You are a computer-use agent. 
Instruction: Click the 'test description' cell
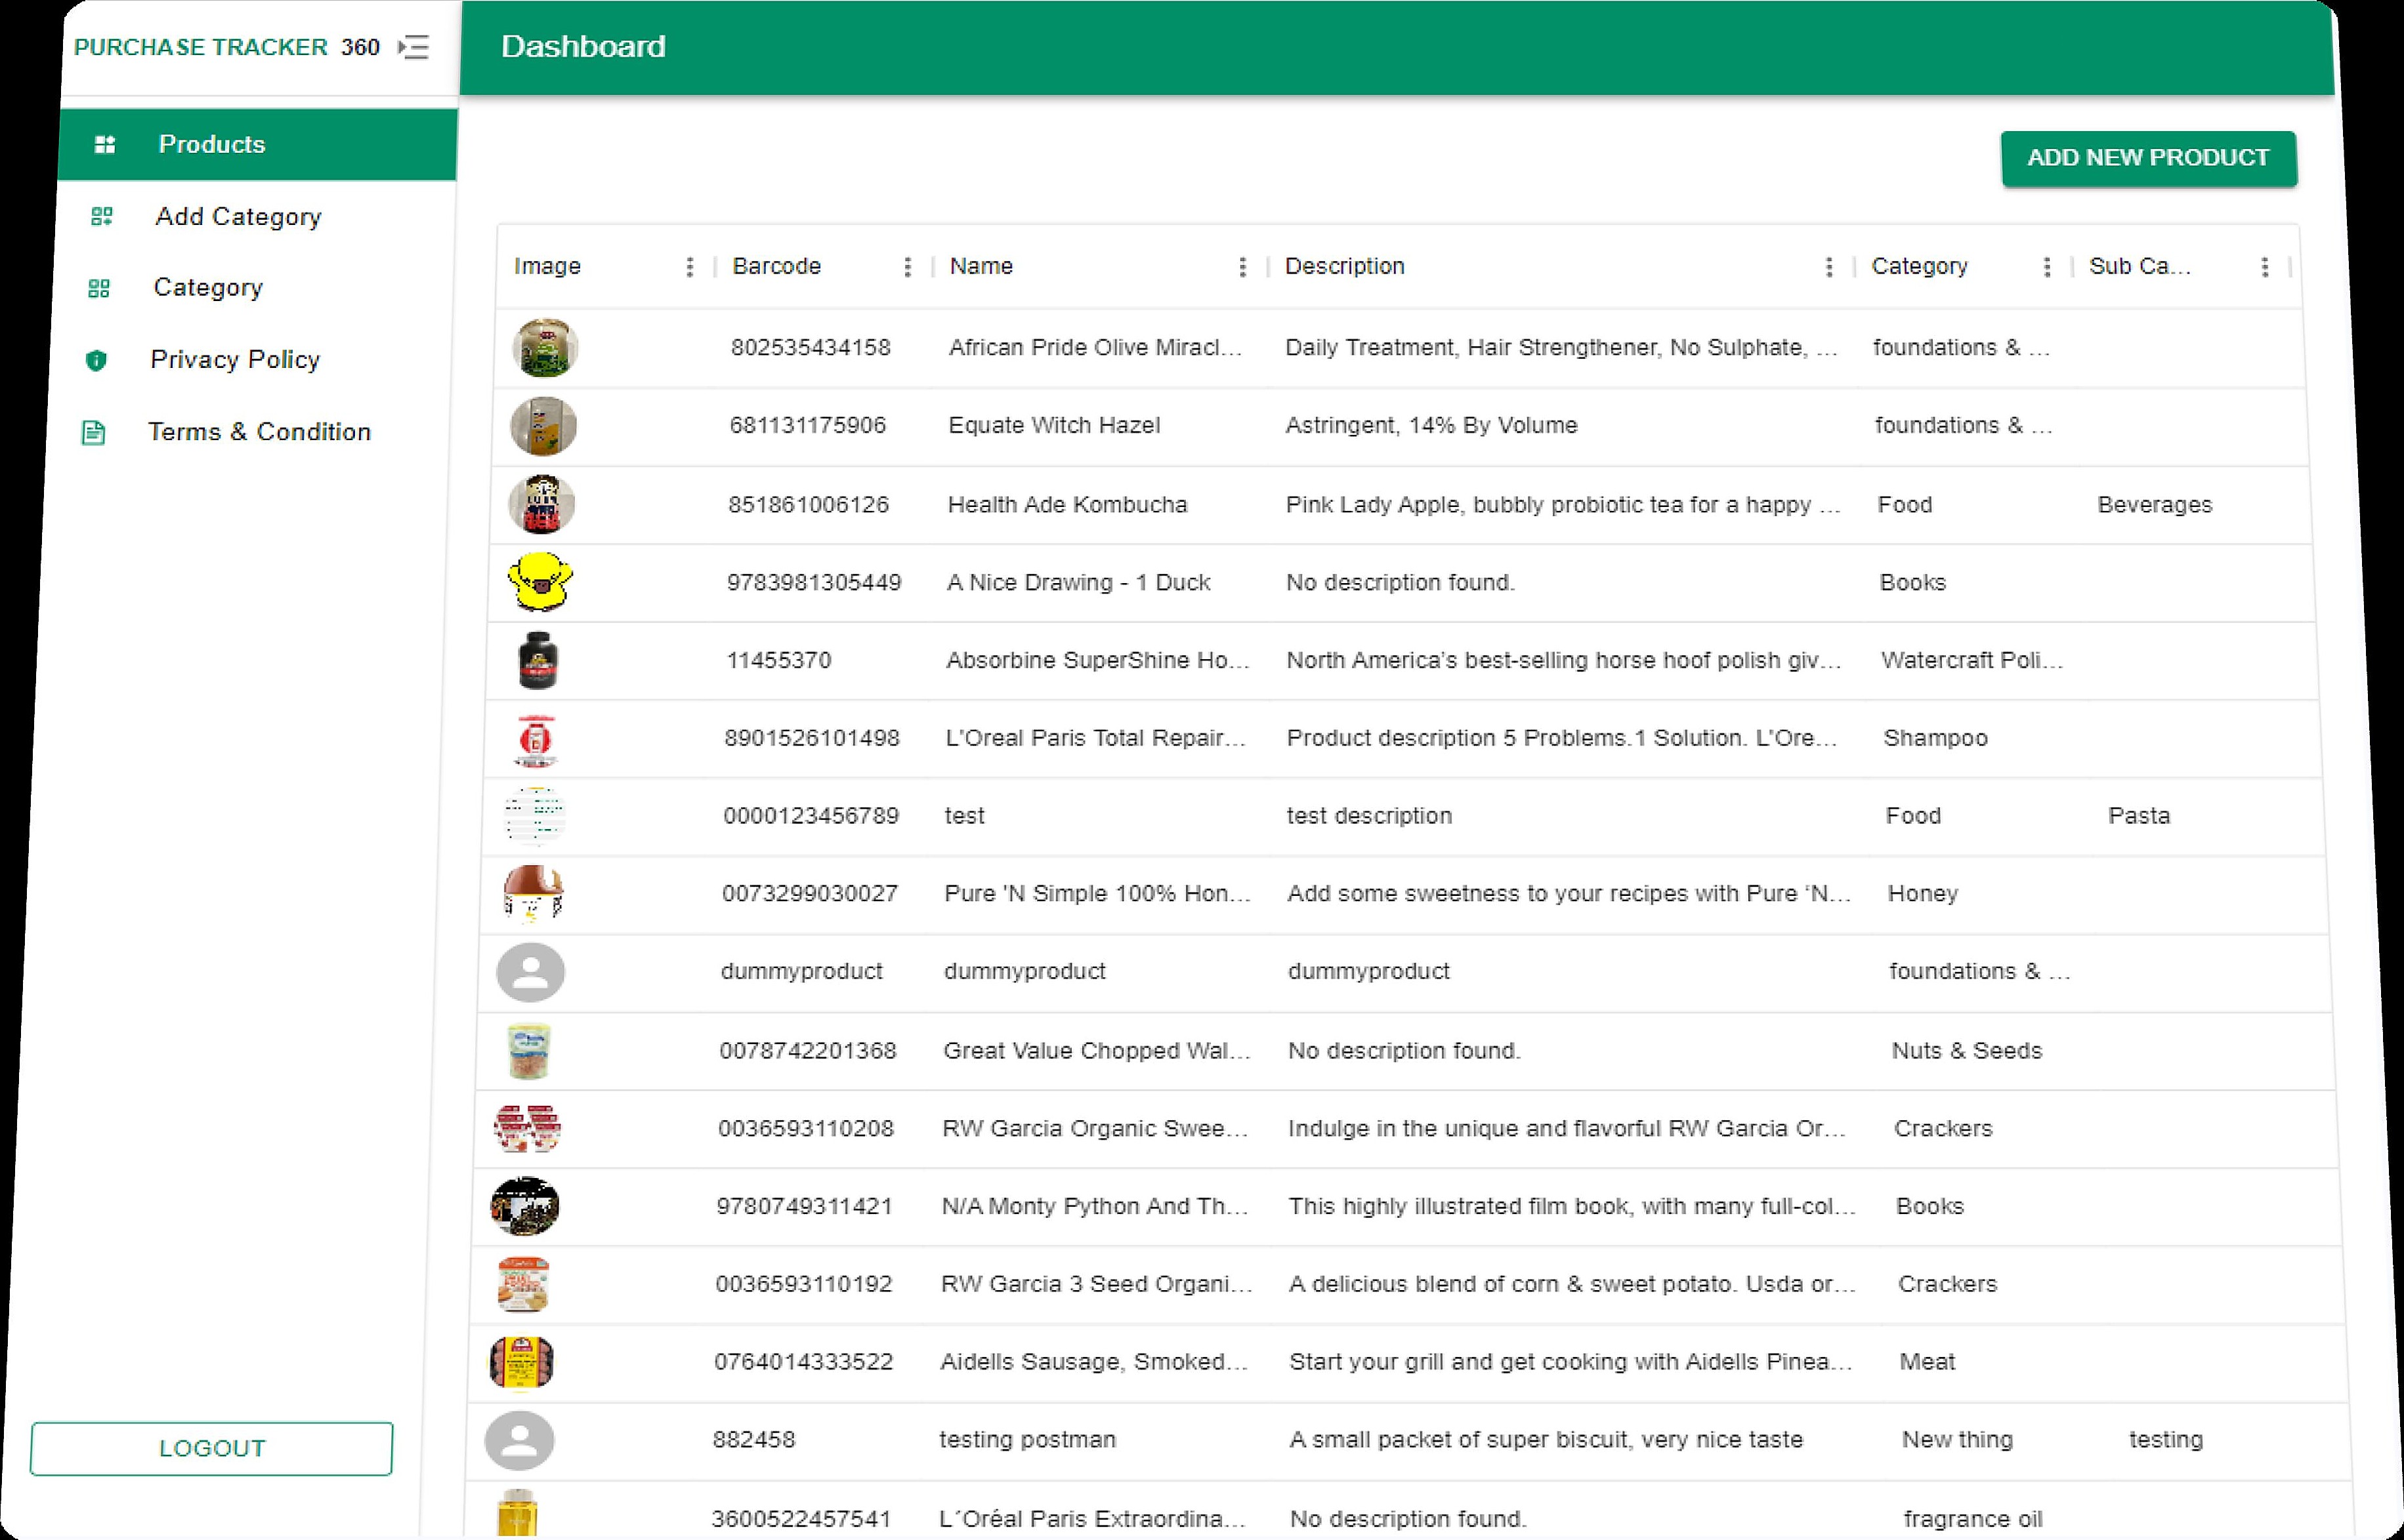[1370, 816]
